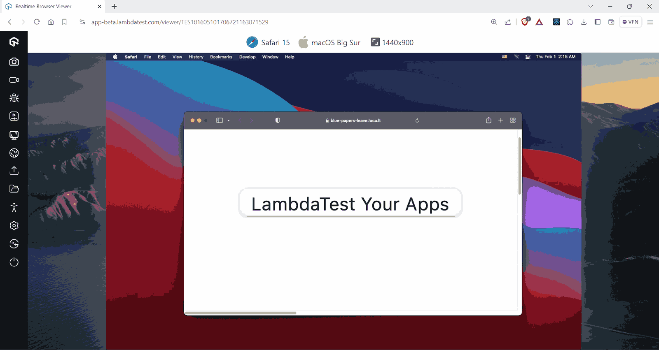The image size is (659, 350).
Task: Click the LambdaTest logo in sidebar
Action: (x=14, y=42)
